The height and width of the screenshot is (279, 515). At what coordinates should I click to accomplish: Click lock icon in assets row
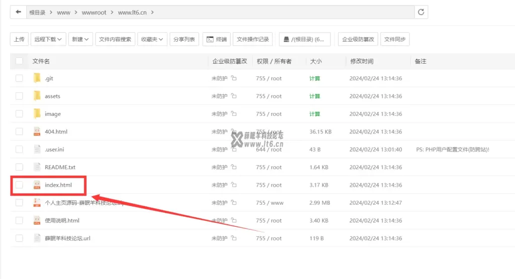[x=233, y=96]
